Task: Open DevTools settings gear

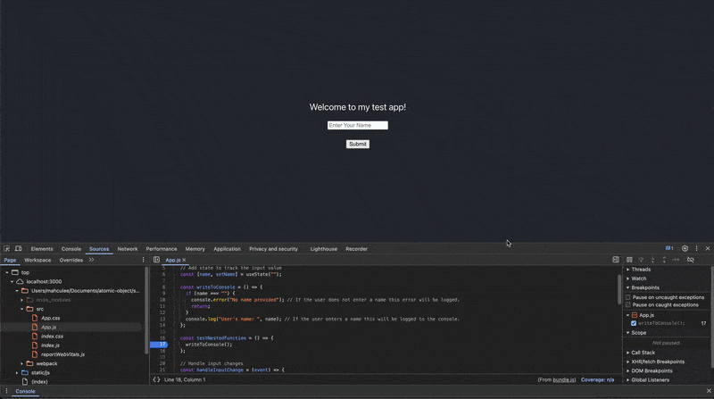Action: pyautogui.click(x=685, y=248)
